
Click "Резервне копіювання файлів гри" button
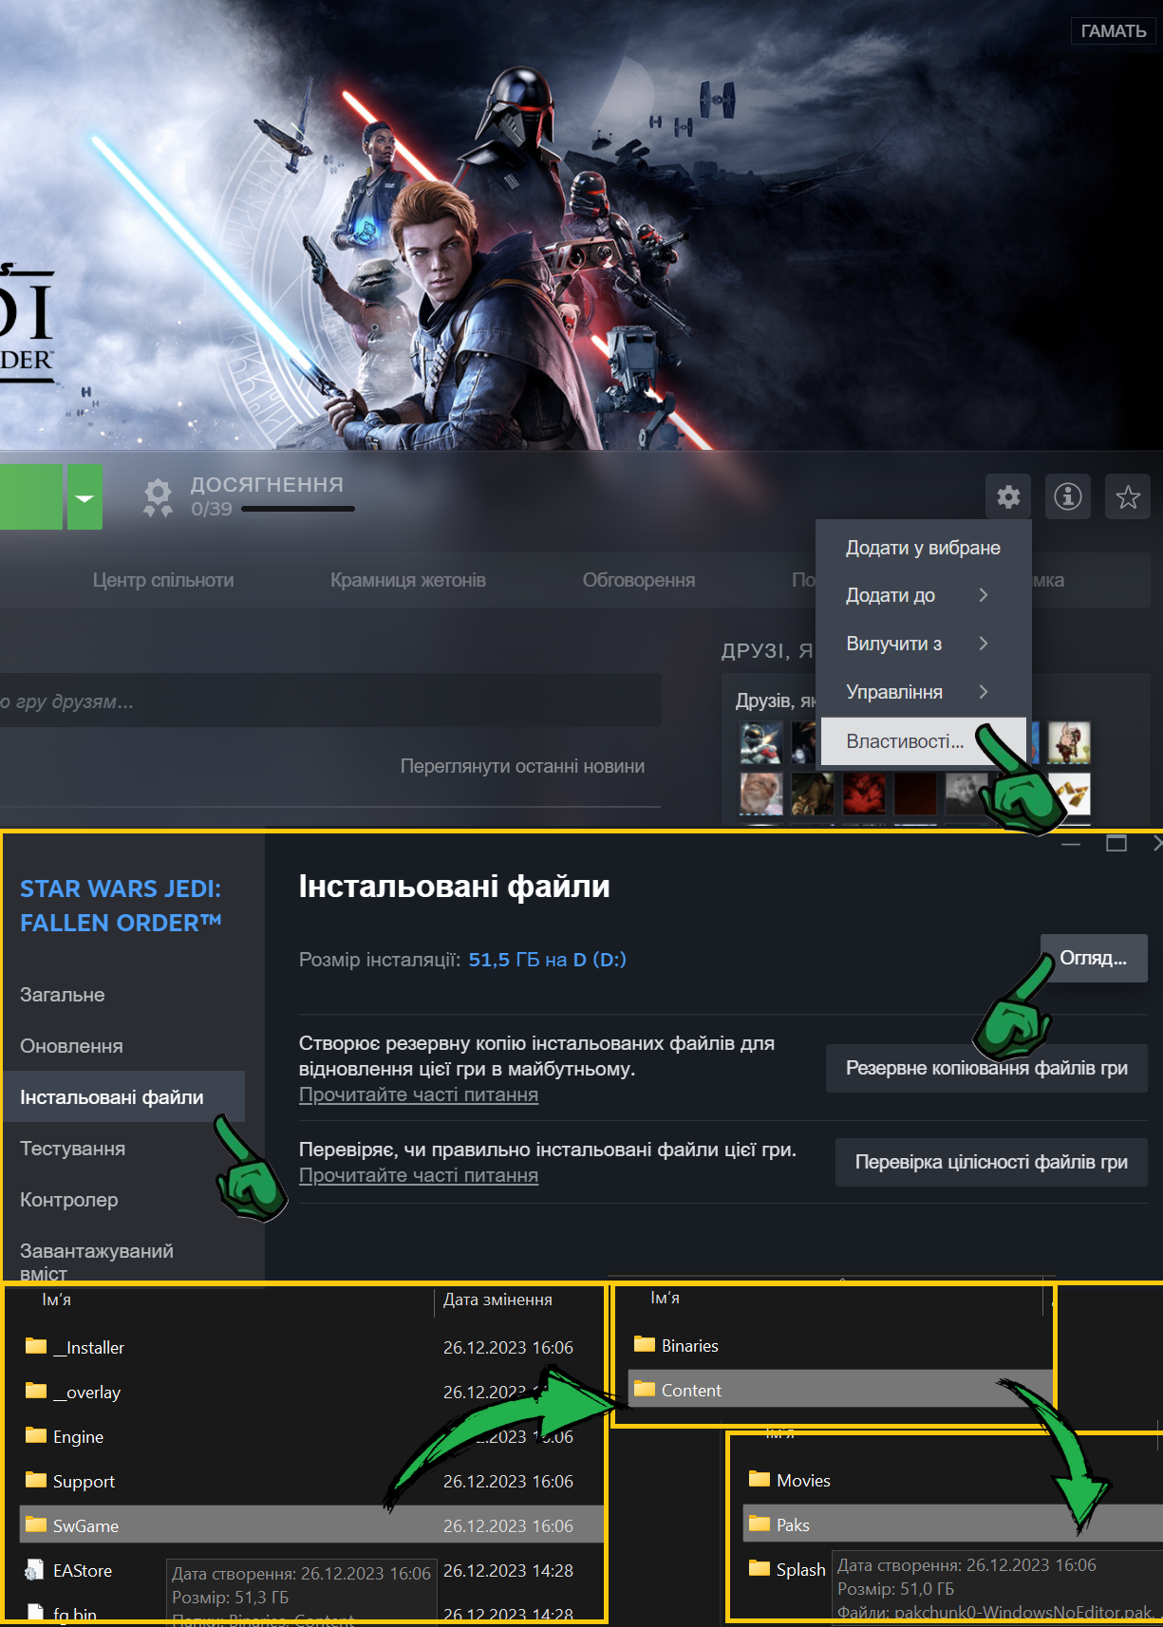[986, 1069]
